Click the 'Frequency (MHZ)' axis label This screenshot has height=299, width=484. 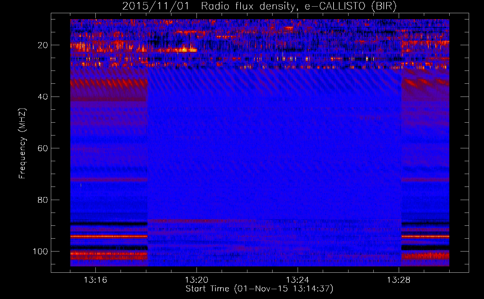pos(22,143)
